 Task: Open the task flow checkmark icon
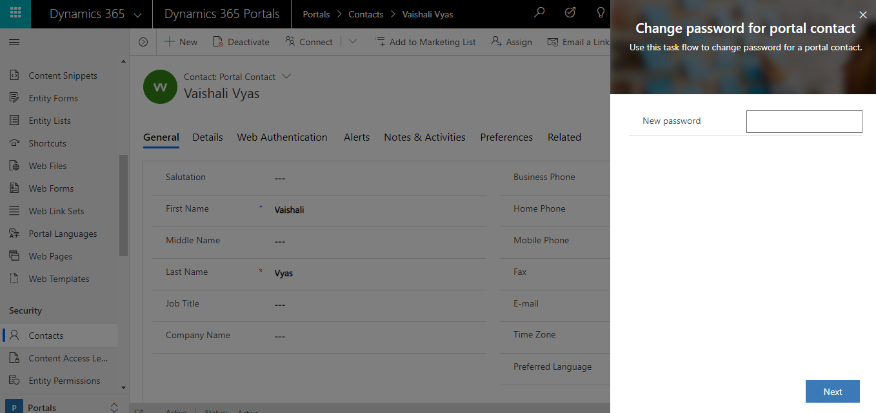coord(570,14)
